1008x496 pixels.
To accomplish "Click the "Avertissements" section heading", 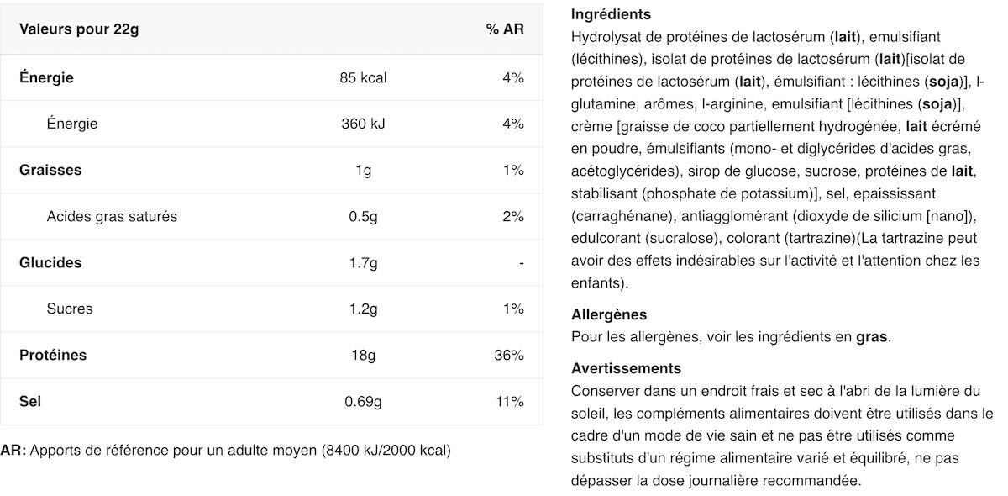I will click(626, 368).
